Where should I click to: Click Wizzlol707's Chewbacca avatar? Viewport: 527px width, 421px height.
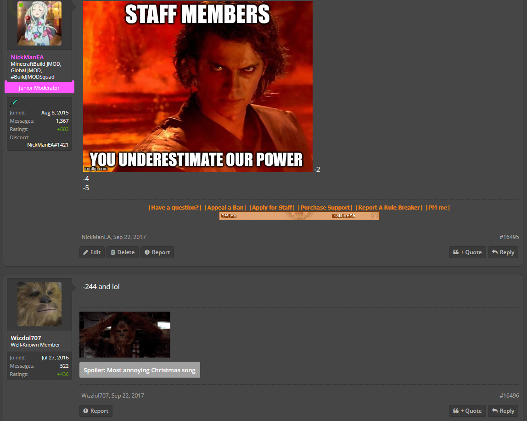coord(39,304)
